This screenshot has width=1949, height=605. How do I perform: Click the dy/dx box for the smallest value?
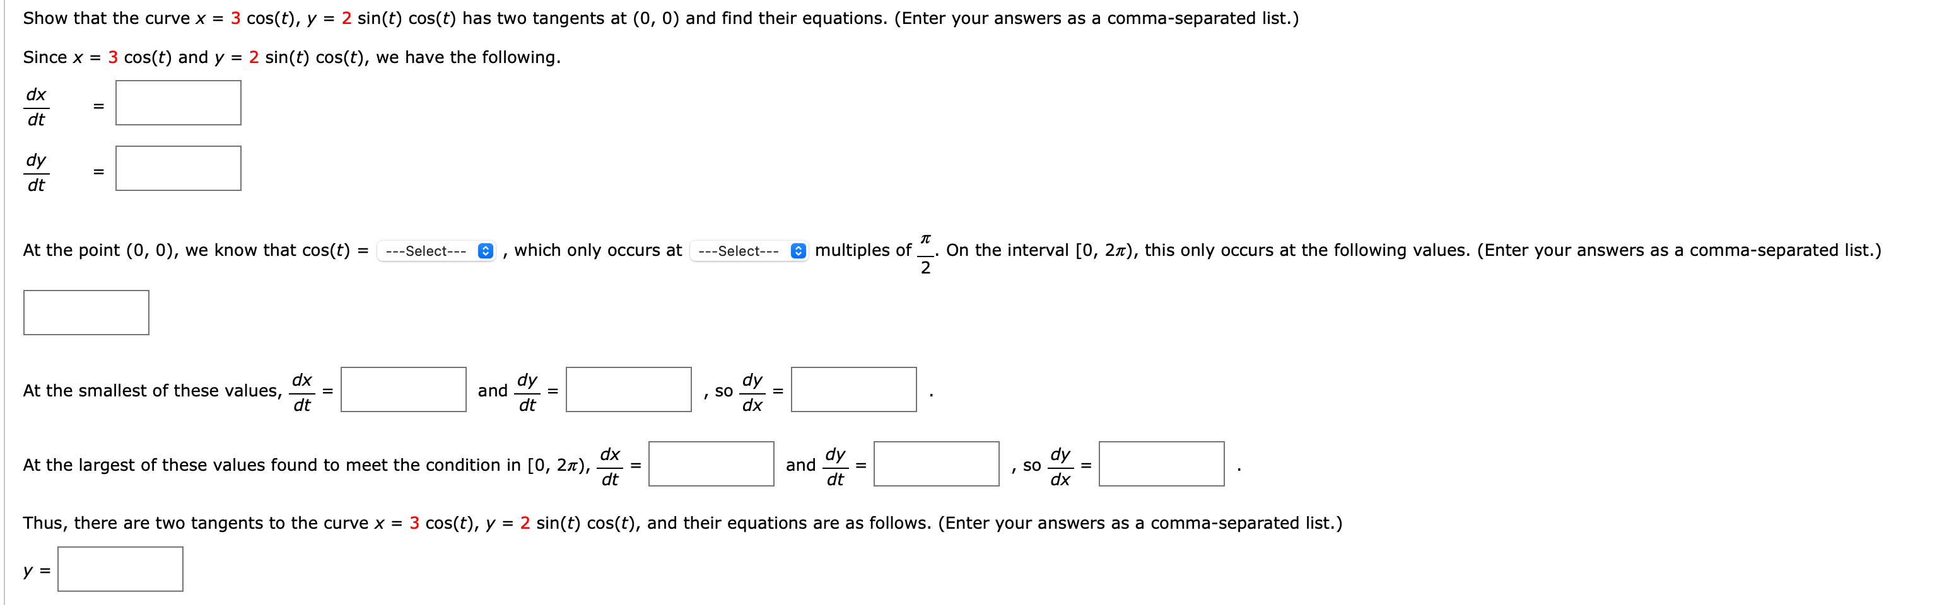[853, 390]
